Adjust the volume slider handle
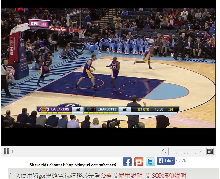 click(201, 150)
